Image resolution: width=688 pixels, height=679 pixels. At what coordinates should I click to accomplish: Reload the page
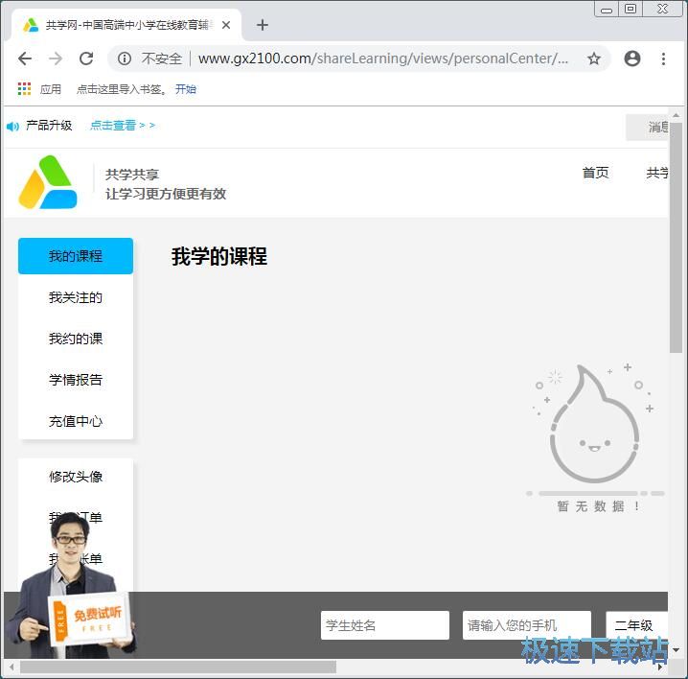pyautogui.click(x=86, y=59)
